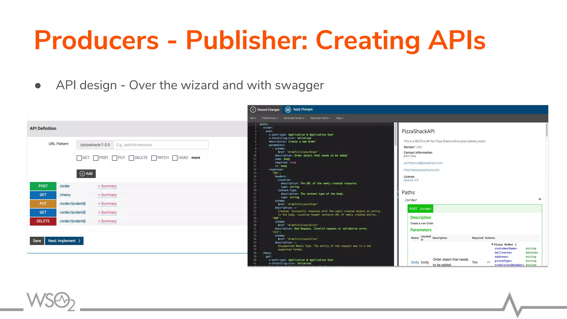Collapse the Pizza Order schema triangle
This screenshot has width=567, height=319.
tap(492, 245)
